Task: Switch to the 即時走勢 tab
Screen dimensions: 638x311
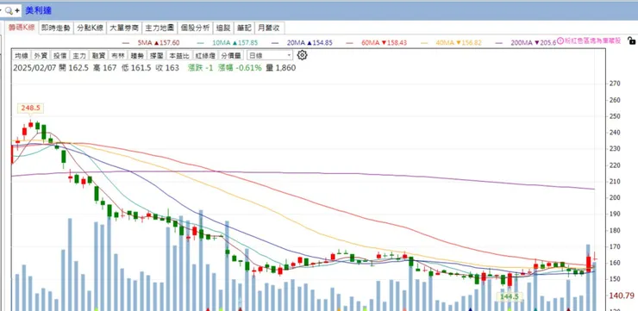Action: [x=56, y=28]
